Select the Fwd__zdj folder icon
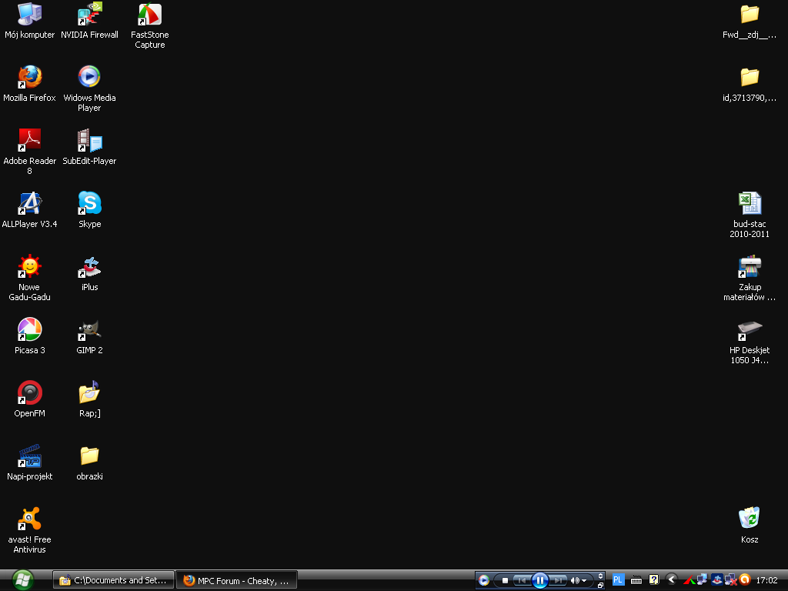 (750, 21)
